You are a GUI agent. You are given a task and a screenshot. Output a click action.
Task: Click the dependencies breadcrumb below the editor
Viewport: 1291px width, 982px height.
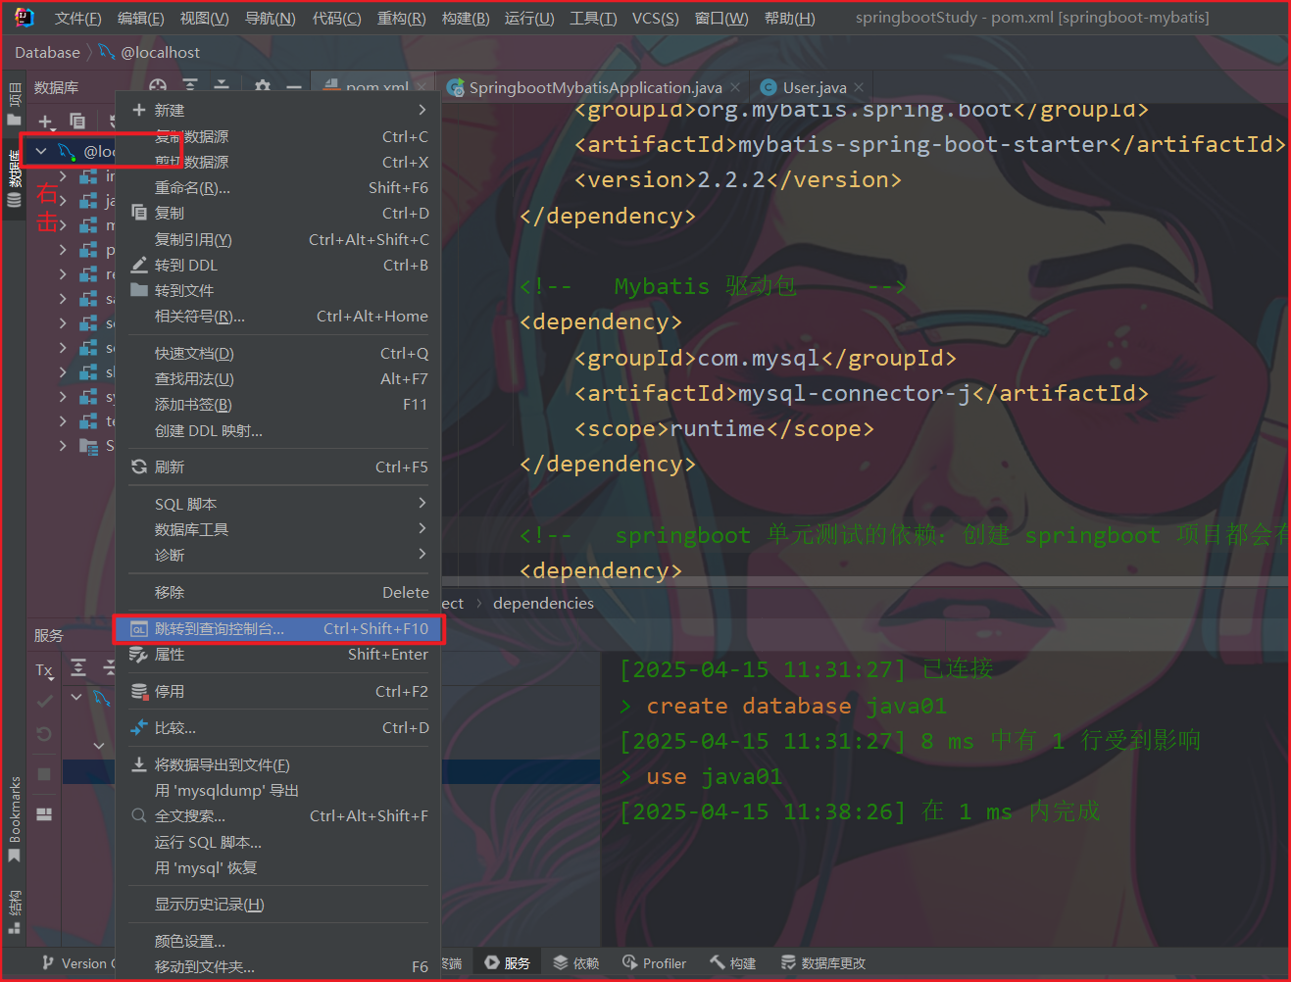pos(543,604)
